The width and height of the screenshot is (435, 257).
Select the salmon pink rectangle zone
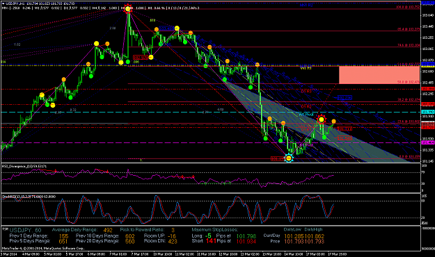[379, 75]
